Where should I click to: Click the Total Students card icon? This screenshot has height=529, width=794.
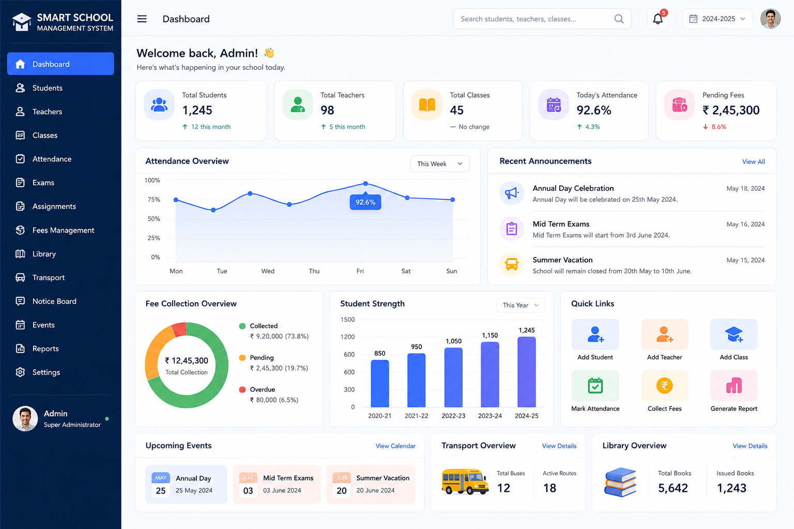(159, 105)
